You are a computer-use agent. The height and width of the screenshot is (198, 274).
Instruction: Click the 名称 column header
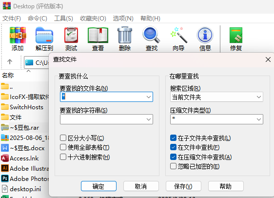pos(8,76)
